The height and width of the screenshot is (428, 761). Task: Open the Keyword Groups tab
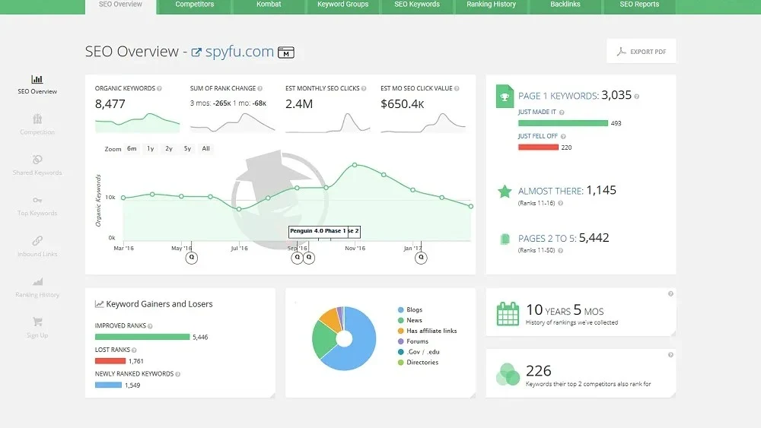342,6
